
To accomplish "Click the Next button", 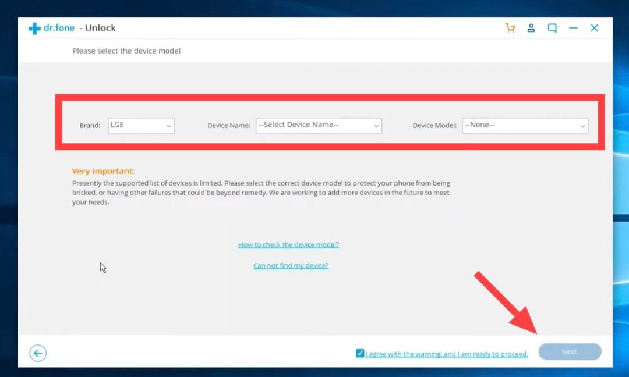I will [570, 352].
